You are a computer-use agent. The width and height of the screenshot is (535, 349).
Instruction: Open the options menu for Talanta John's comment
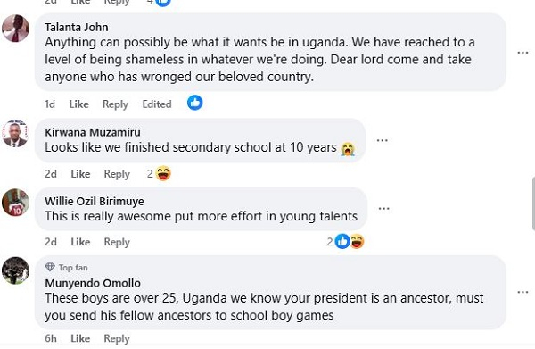[523, 53]
